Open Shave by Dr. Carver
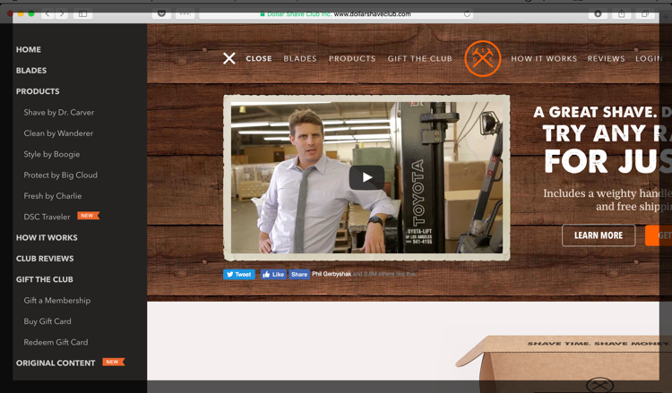 59,113
